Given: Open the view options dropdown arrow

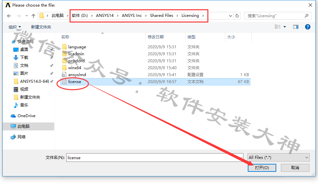Looking at the screenshot, I should (285, 27).
